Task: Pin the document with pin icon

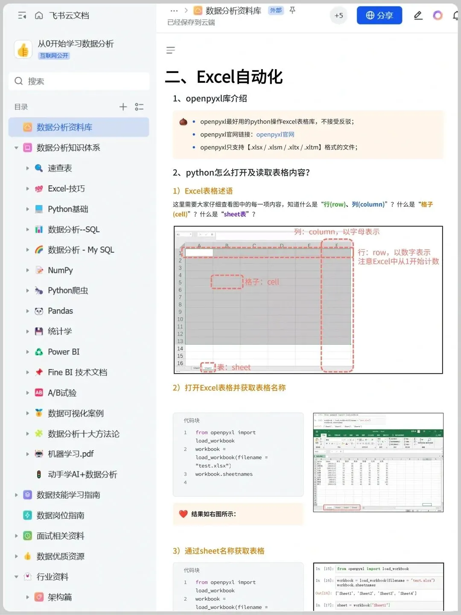Action: tap(292, 10)
